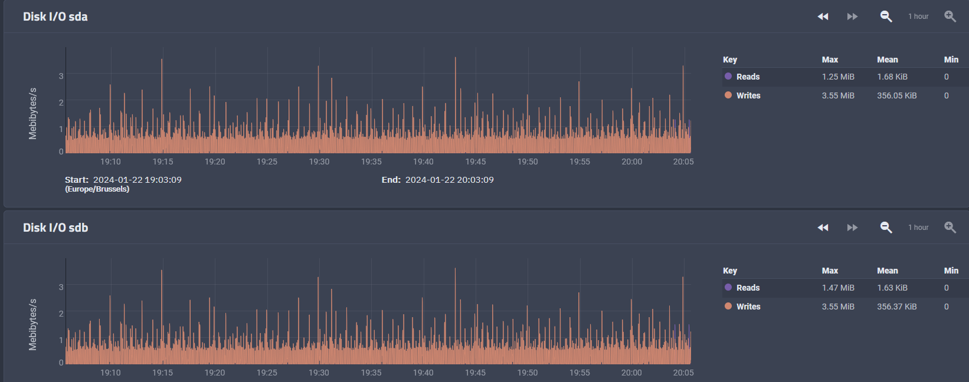Click the Mean column header in sdb legend
The height and width of the screenshot is (382, 969).
coord(888,271)
